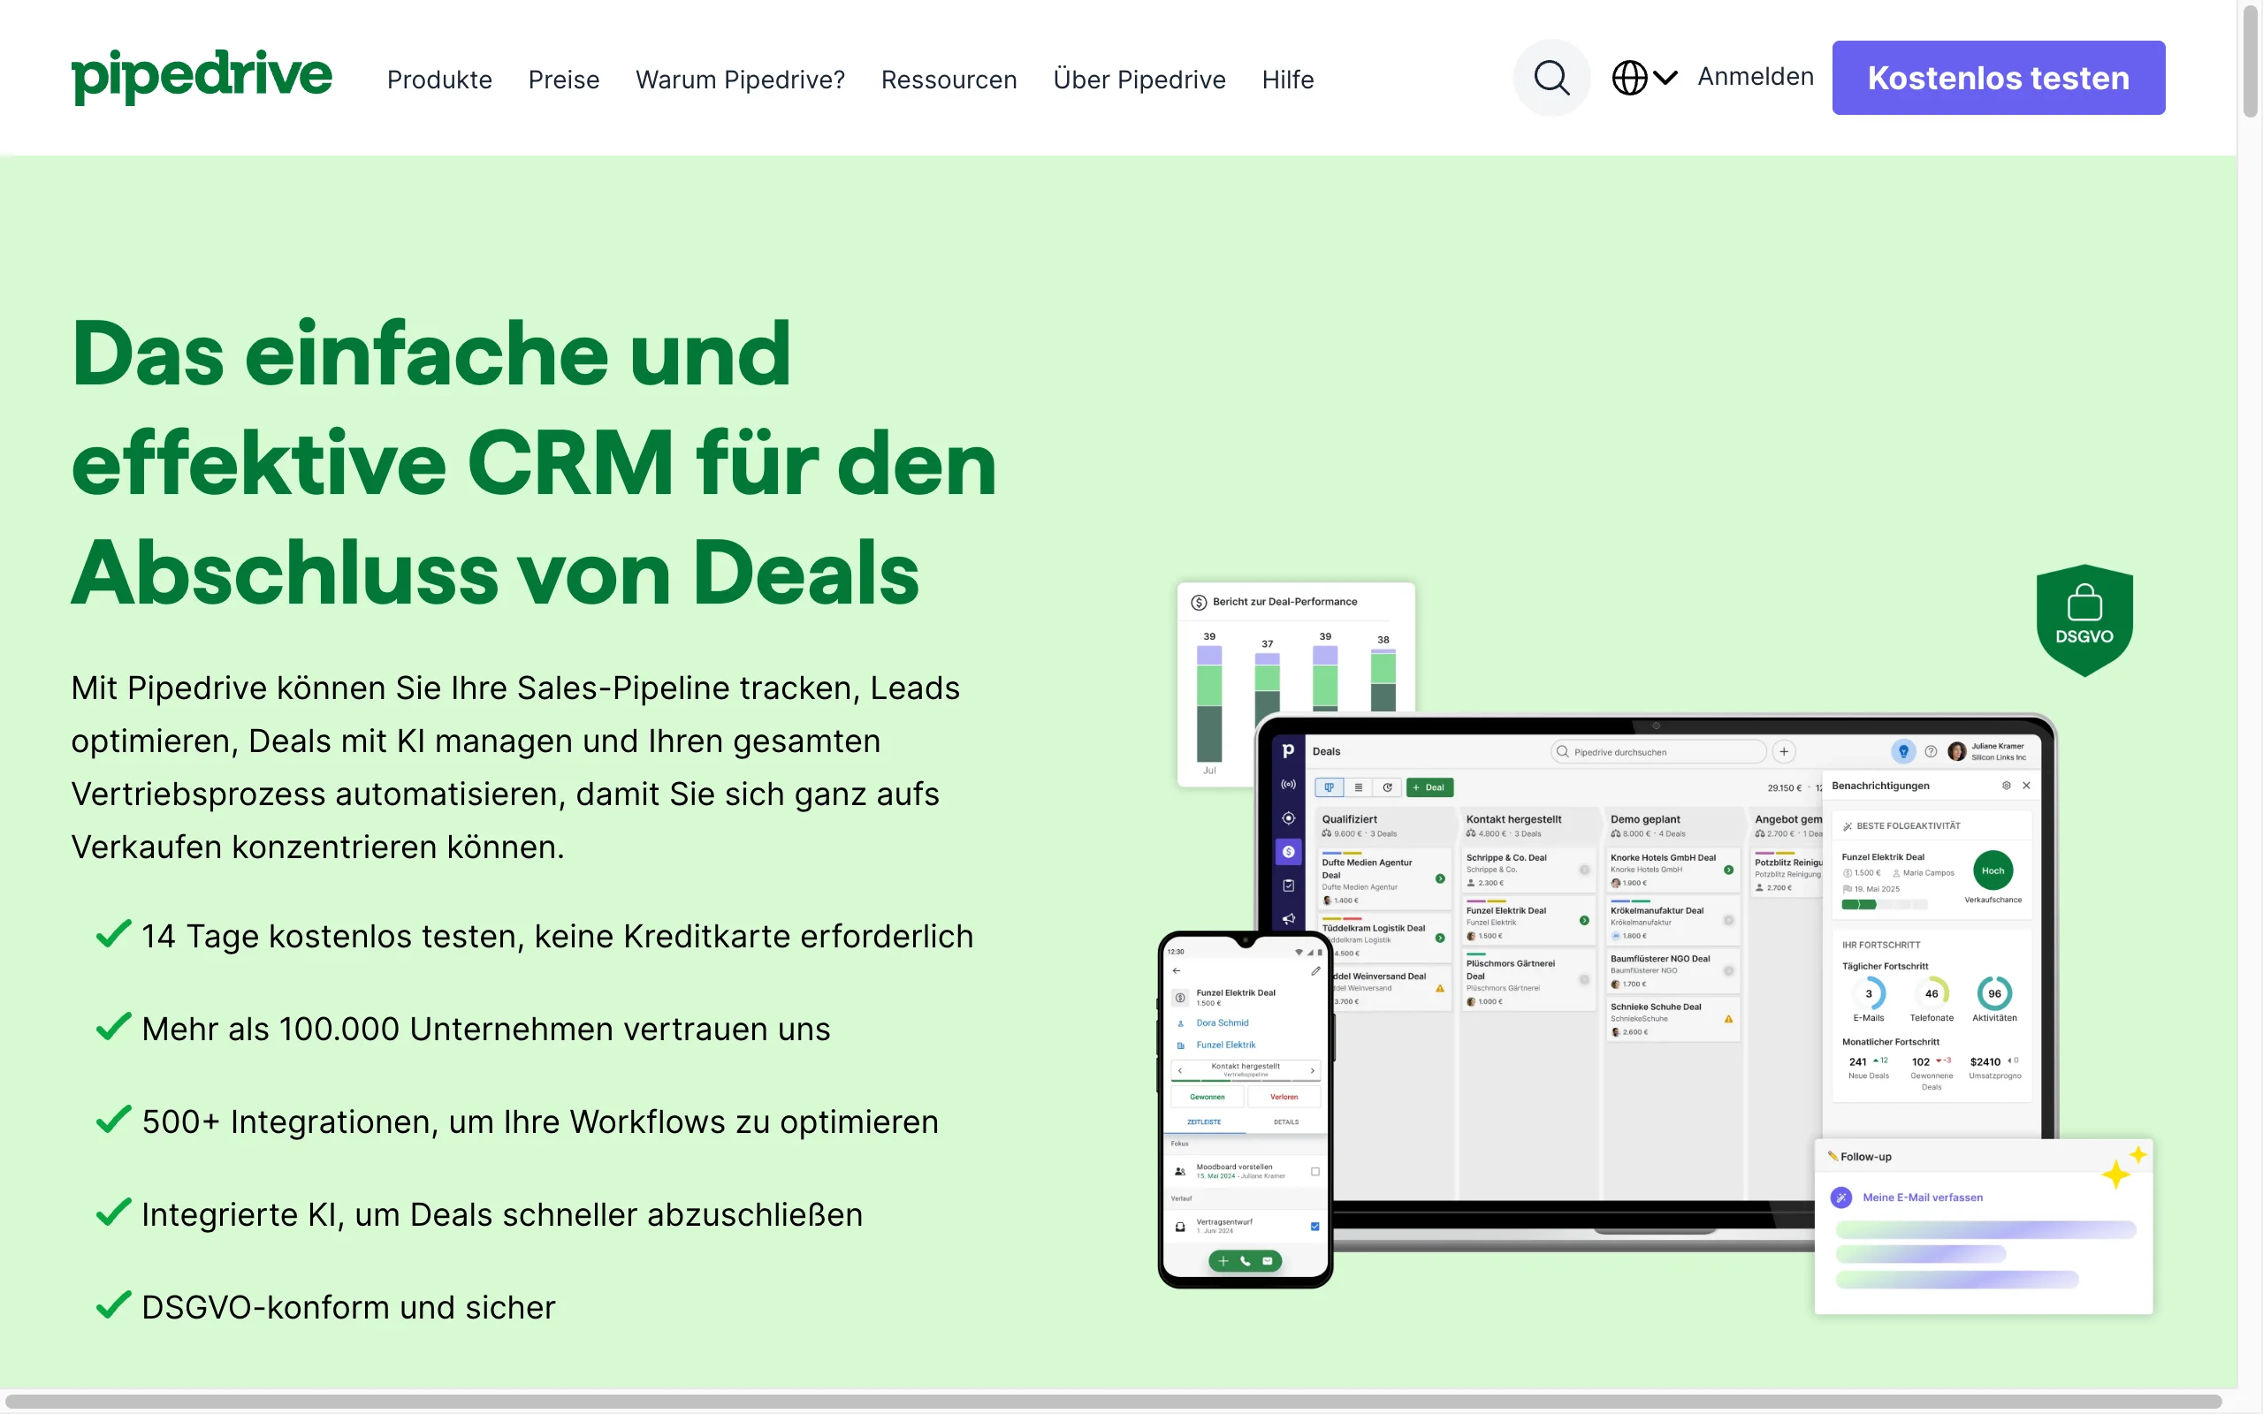Click 'Mehr als 100.000 Unternehmen vertrauen uns'
2263x1414 pixels.
(x=485, y=1029)
